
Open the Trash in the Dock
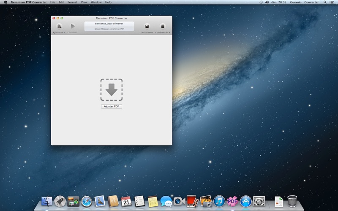(x=292, y=201)
